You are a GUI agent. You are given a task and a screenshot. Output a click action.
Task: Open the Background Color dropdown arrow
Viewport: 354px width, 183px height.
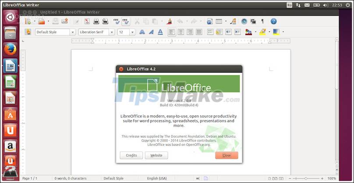click(283, 32)
